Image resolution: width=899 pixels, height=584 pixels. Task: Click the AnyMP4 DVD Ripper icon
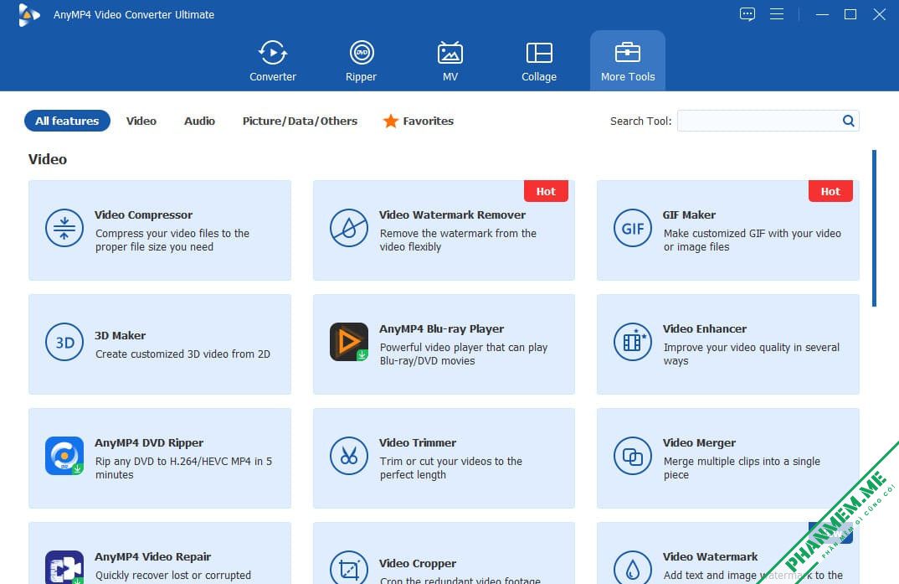pyautogui.click(x=64, y=456)
